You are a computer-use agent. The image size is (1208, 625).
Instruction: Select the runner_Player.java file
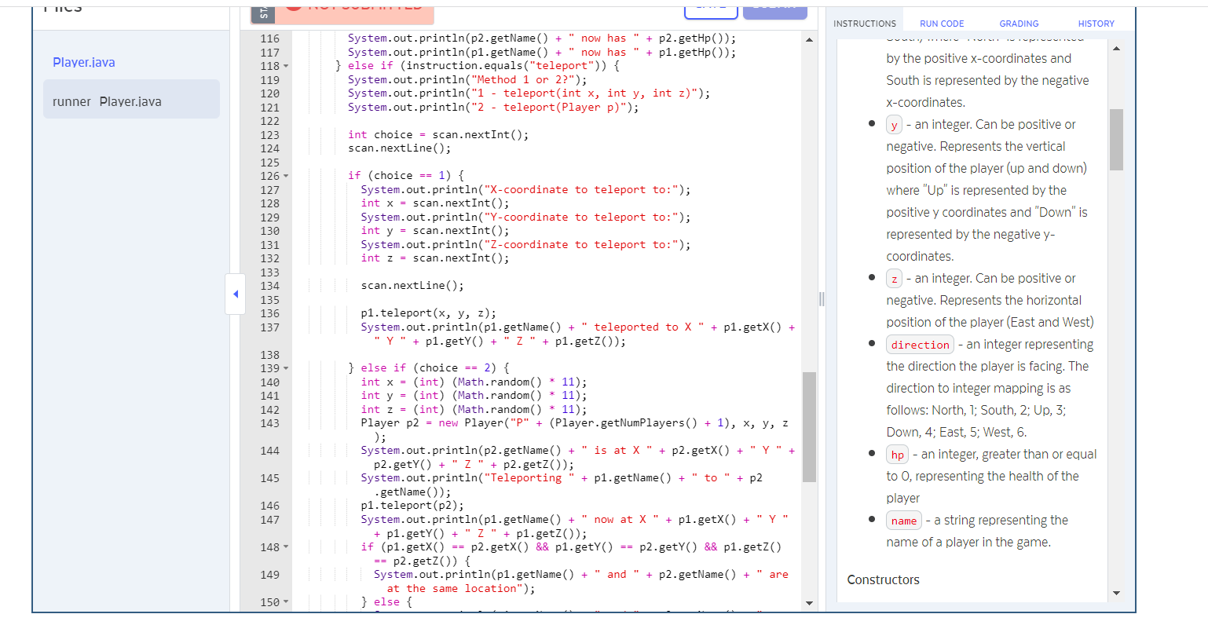(131, 99)
